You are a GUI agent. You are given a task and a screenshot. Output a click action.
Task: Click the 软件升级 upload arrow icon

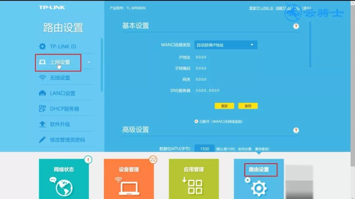[x=42, y=124]
